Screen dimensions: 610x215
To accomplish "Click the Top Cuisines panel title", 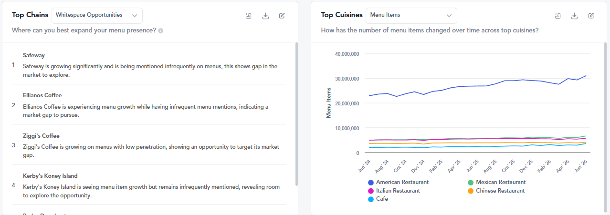I will (342, 15).
